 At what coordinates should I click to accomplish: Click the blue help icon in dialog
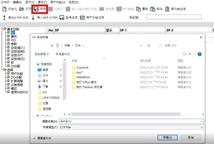pyautogui.click(x=200, y=54)
